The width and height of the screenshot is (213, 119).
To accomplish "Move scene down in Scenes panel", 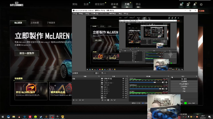I will point(83,100).
